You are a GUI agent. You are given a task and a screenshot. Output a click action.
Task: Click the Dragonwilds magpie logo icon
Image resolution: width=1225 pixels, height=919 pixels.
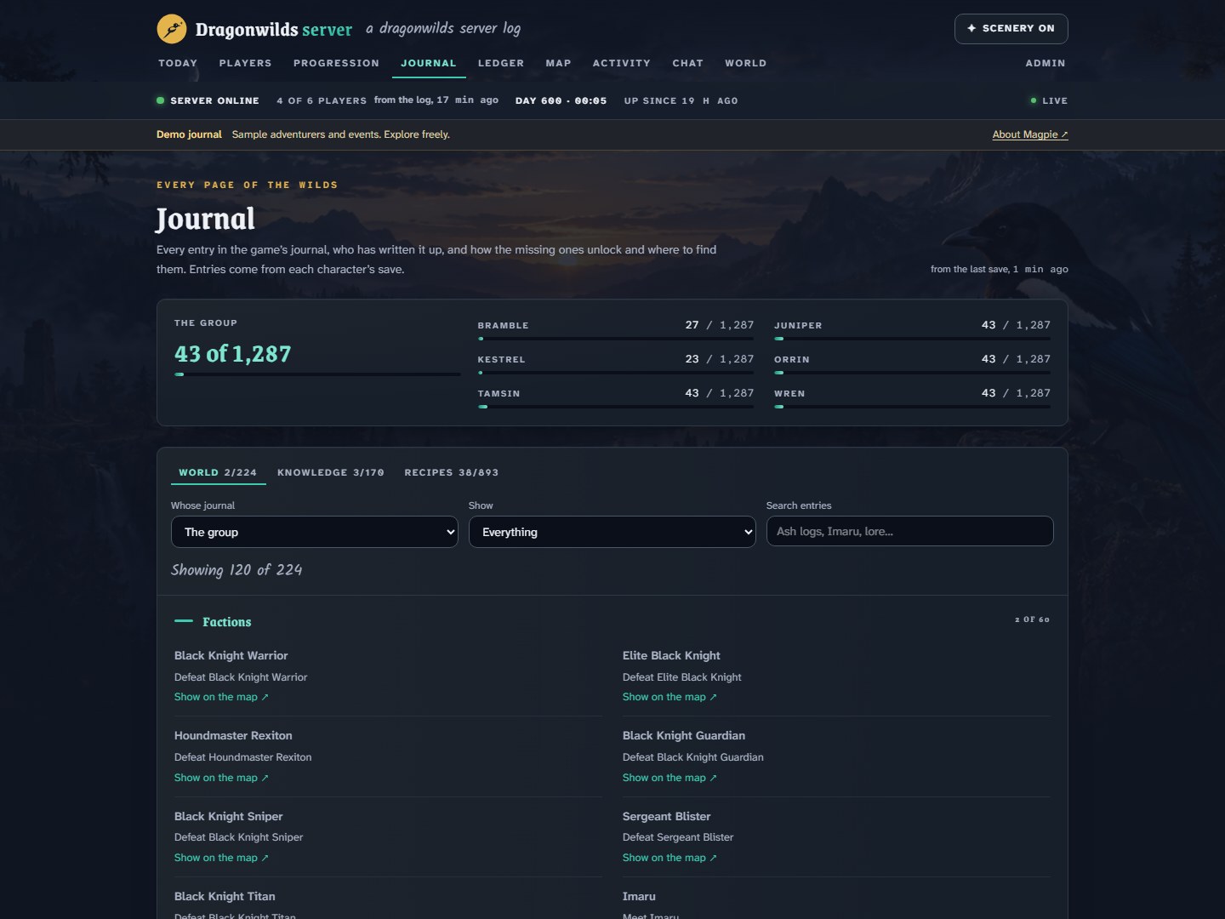(172, 29)
